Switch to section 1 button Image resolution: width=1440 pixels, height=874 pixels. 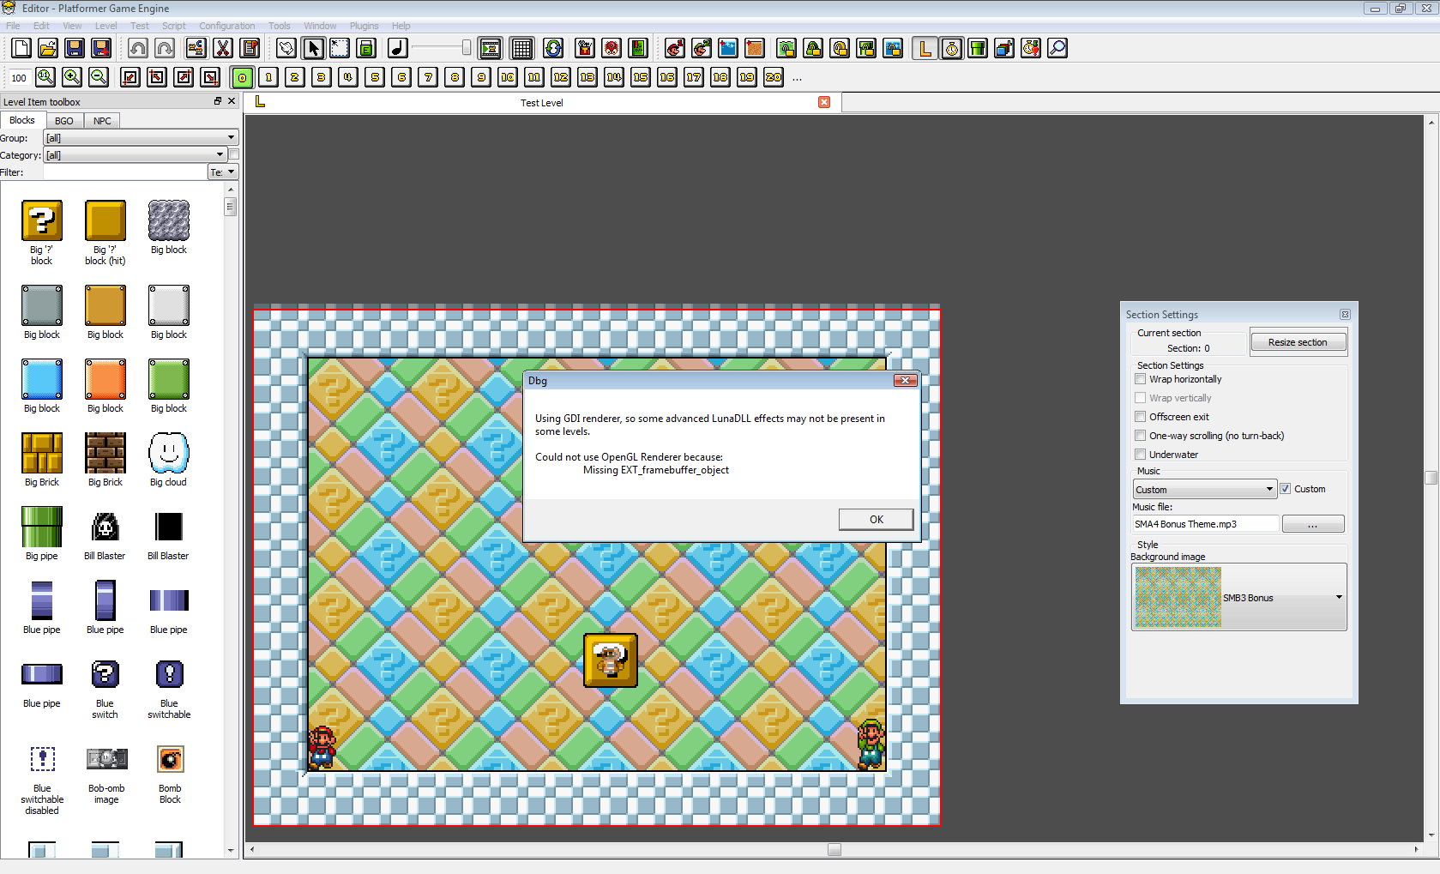(268, 77)
